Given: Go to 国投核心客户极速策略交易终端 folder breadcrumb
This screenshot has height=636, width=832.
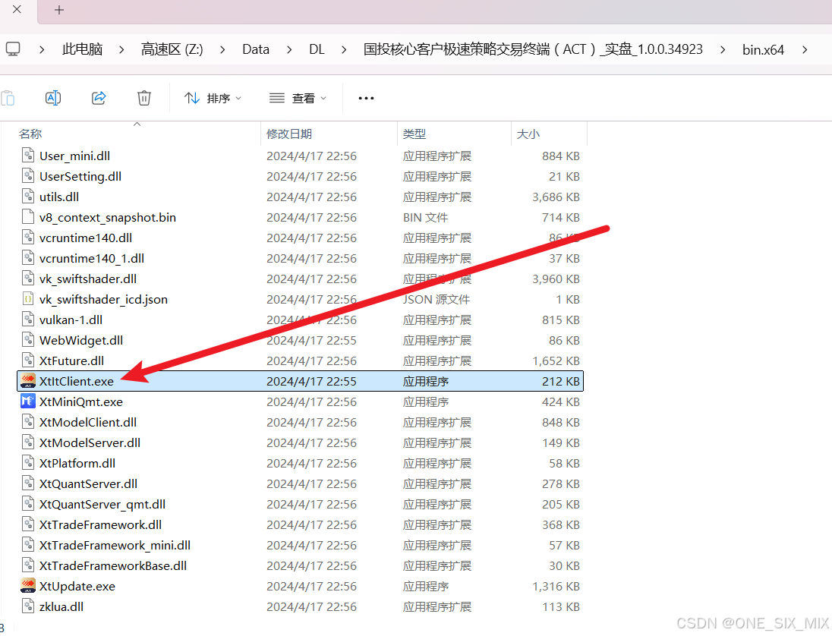Looking at the screenshot, I should click(x=533, y=49).
